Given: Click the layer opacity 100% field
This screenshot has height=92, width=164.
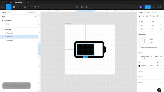Looking at the screenshot, I should 157,56.
